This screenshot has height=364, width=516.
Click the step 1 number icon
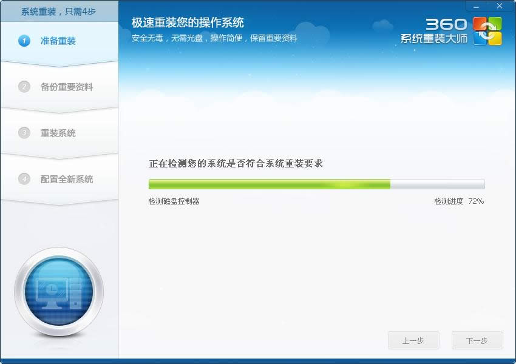coord(24,41)
